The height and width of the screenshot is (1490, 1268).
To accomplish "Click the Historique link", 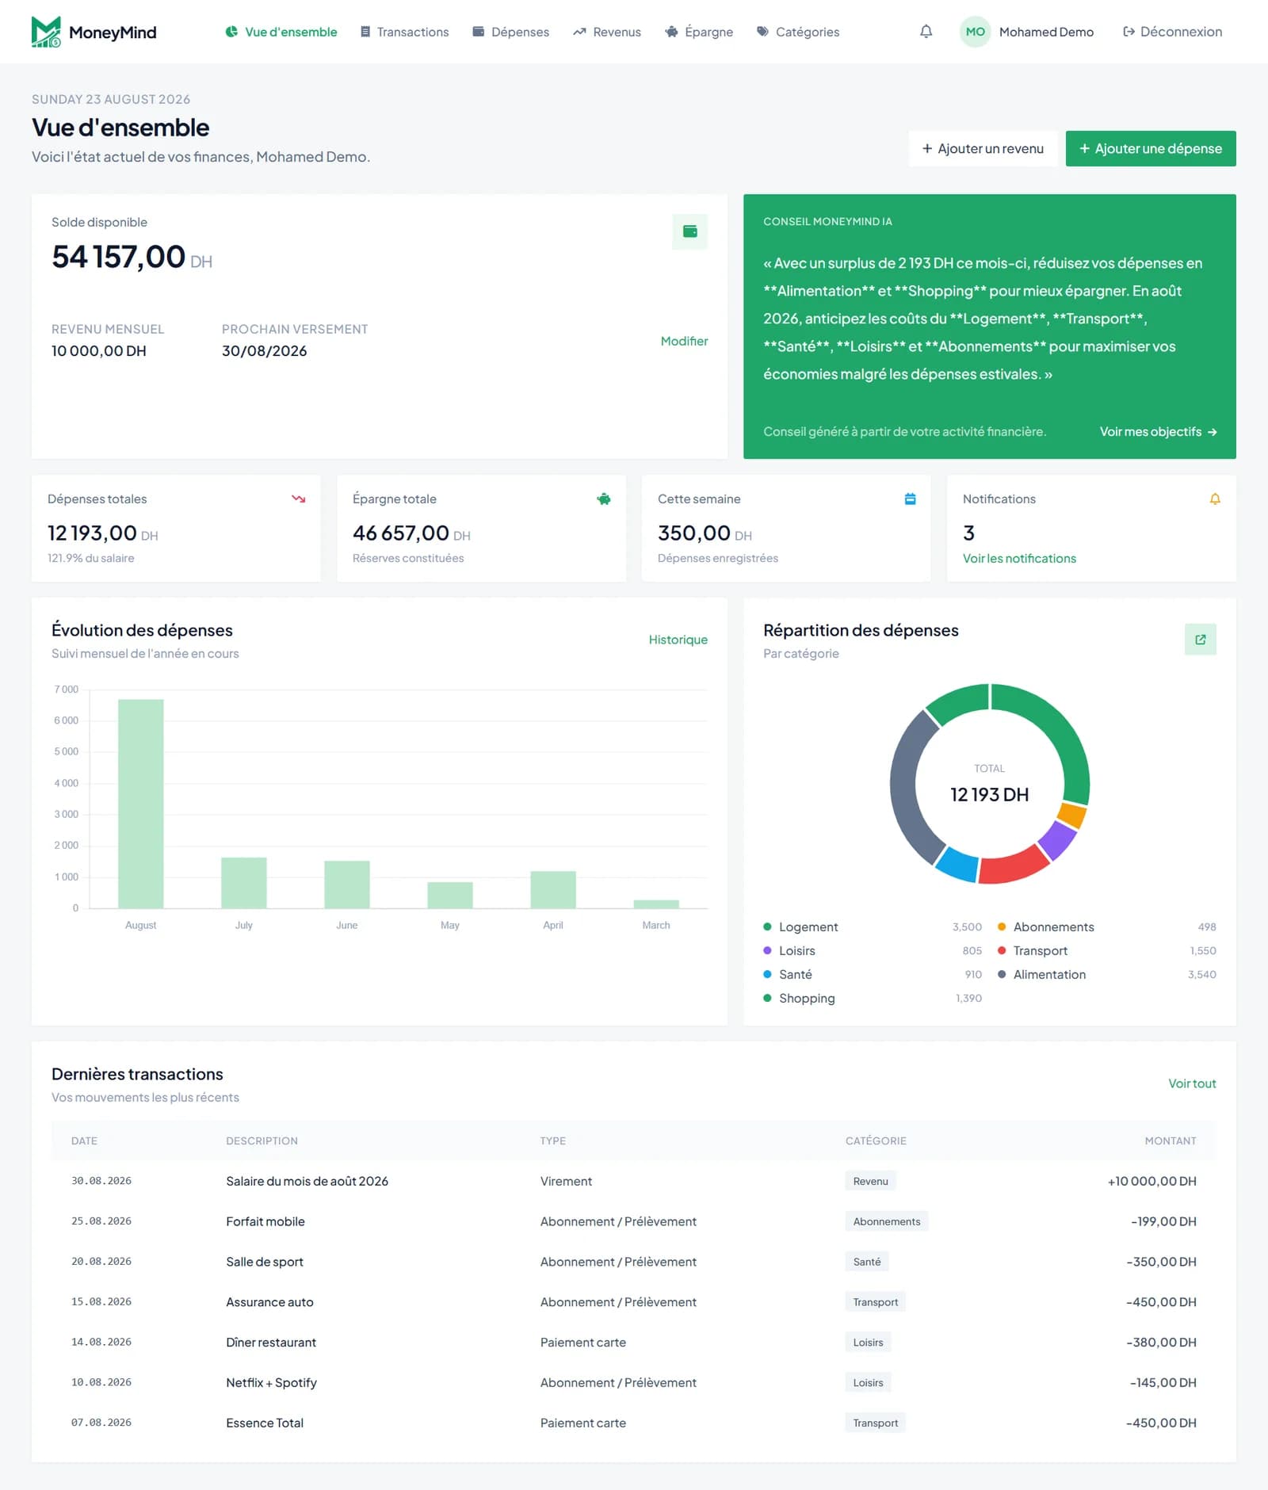I will tap(678, 640).
